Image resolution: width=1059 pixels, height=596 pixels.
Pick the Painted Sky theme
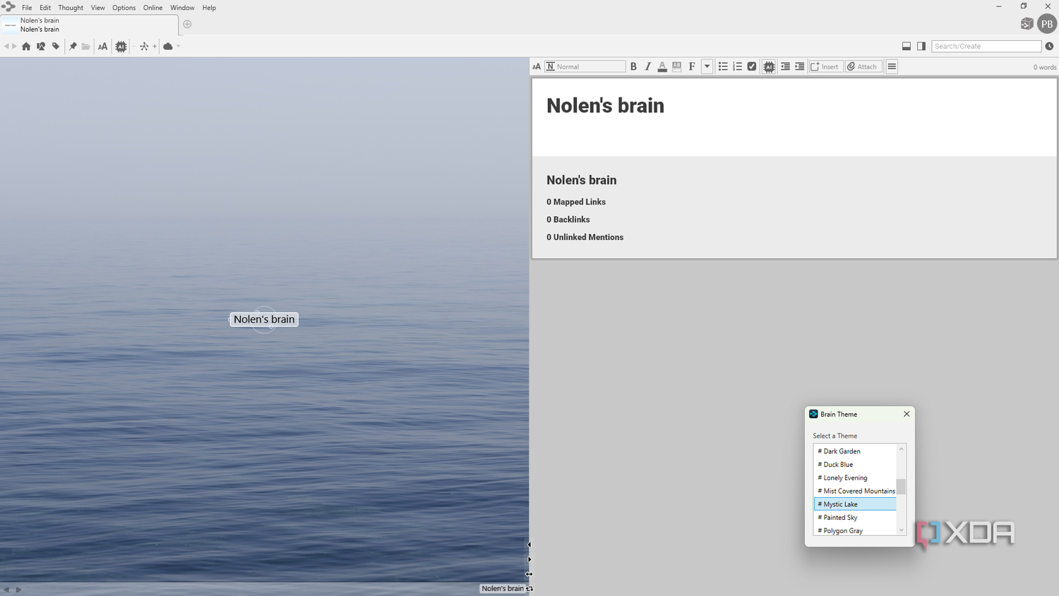[x=855, y=517]
